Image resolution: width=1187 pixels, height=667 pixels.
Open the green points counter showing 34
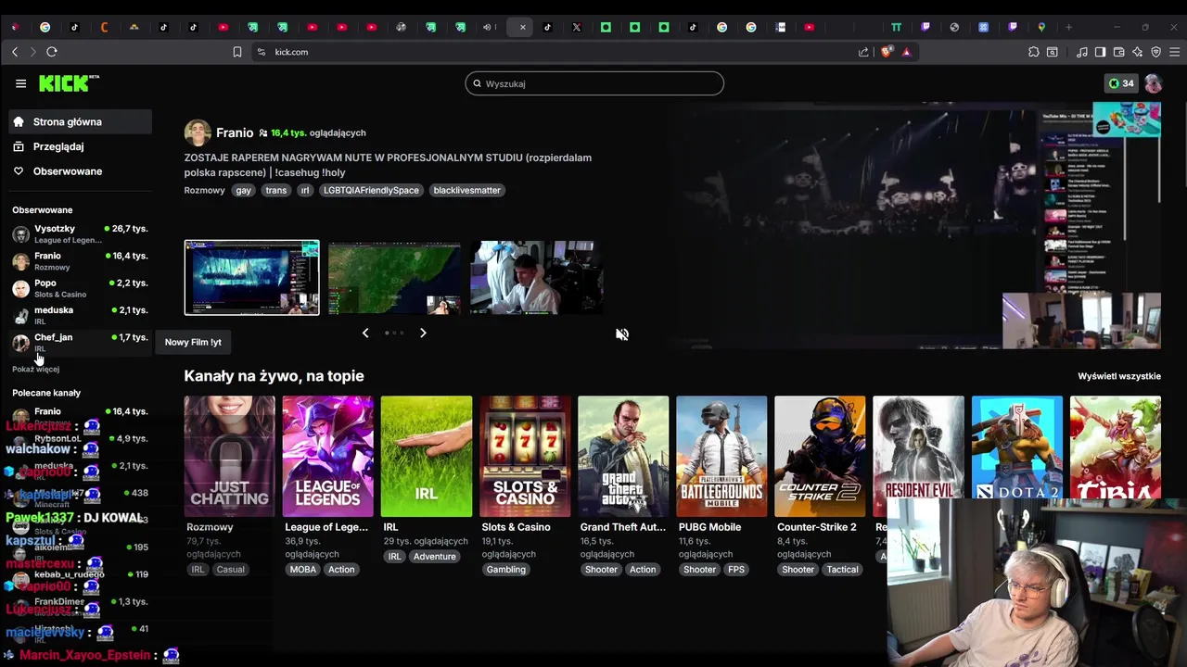click(1121, 83)
